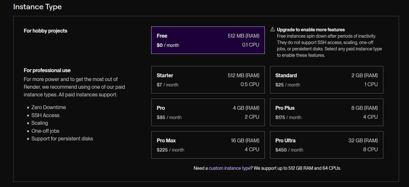
Task: Select the Free instance type card
Action: tap(208, 40)
